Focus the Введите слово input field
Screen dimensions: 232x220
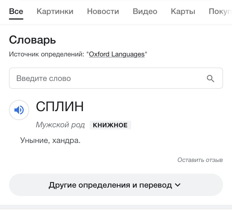coord(116,78)
